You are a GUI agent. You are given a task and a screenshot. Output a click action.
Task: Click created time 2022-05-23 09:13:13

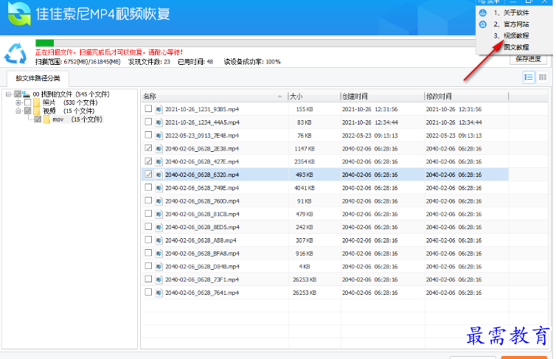[370, 136]
